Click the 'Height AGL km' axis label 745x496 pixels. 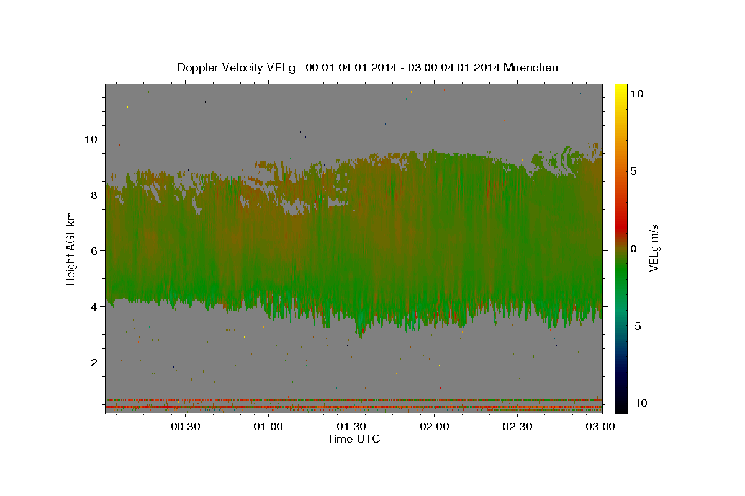(x=71, y=248)
